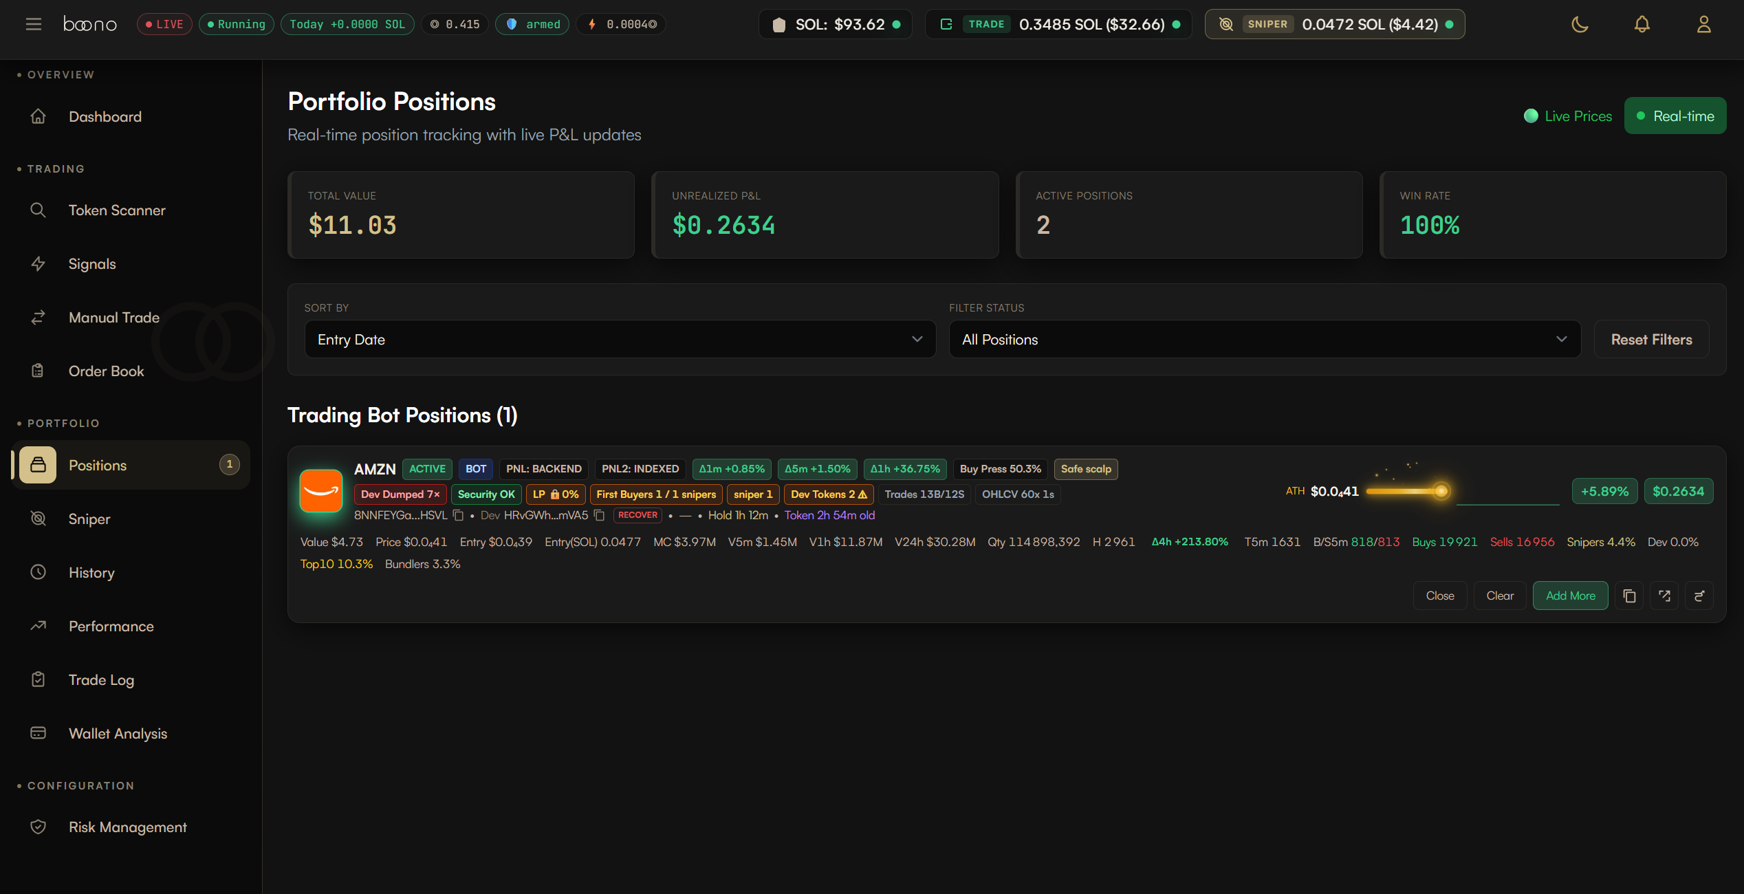Click the RECOVER tag
This screenshot has height=894, width=1744.
(637, 515)
